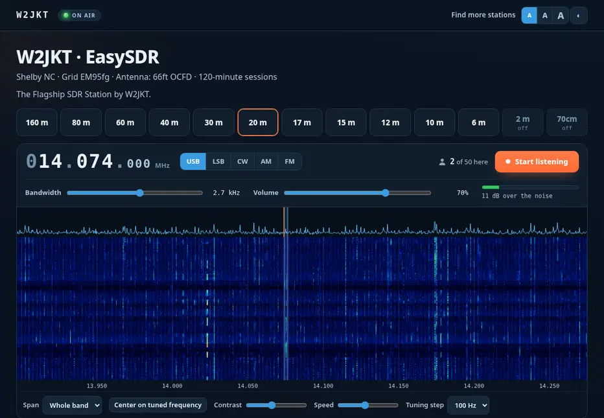Switch to the 12 m band

(x=390, y=122)
